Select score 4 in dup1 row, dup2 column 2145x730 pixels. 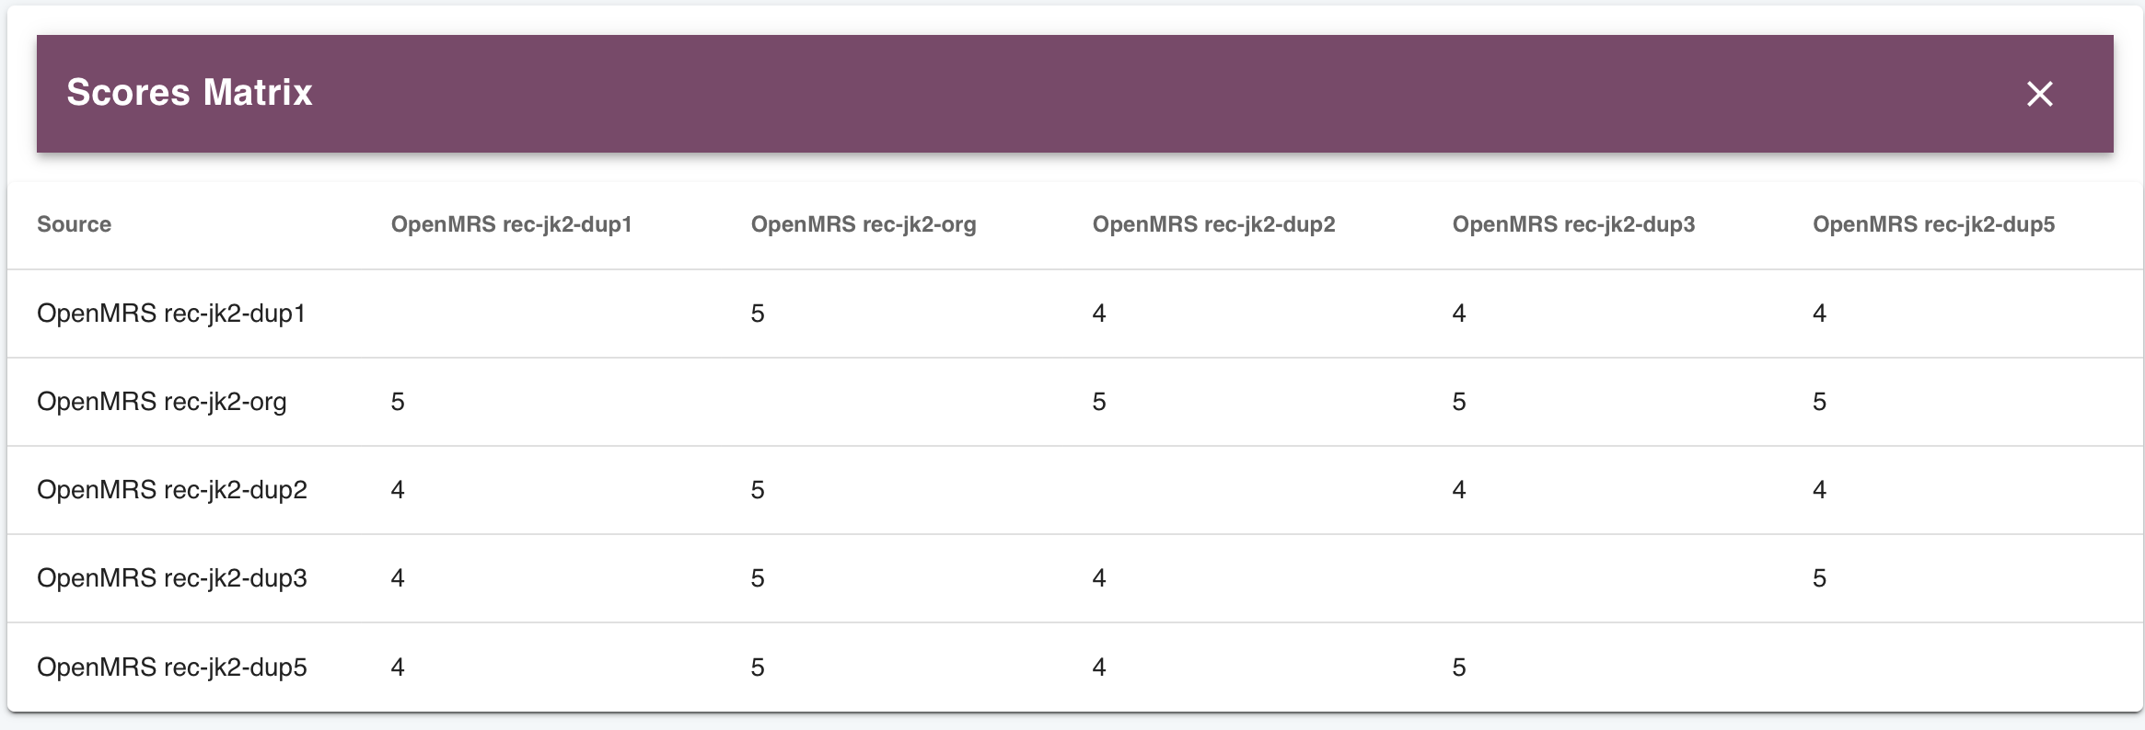tap(1099, 314)
